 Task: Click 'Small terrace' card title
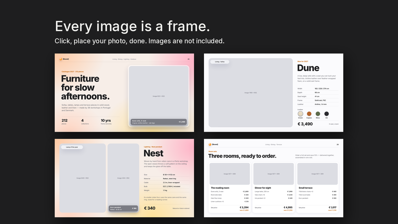point(306,188)
